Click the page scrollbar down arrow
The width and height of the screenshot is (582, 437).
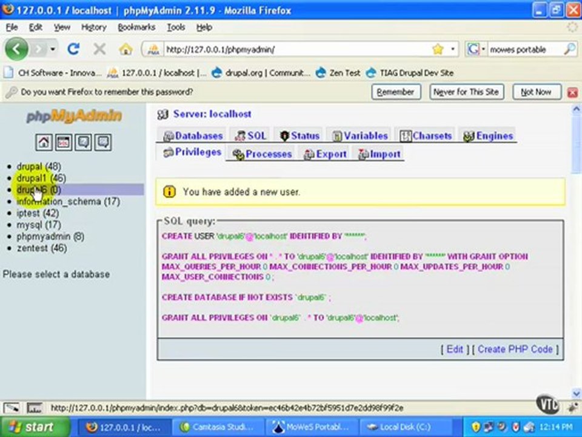(x=576, y=393)
